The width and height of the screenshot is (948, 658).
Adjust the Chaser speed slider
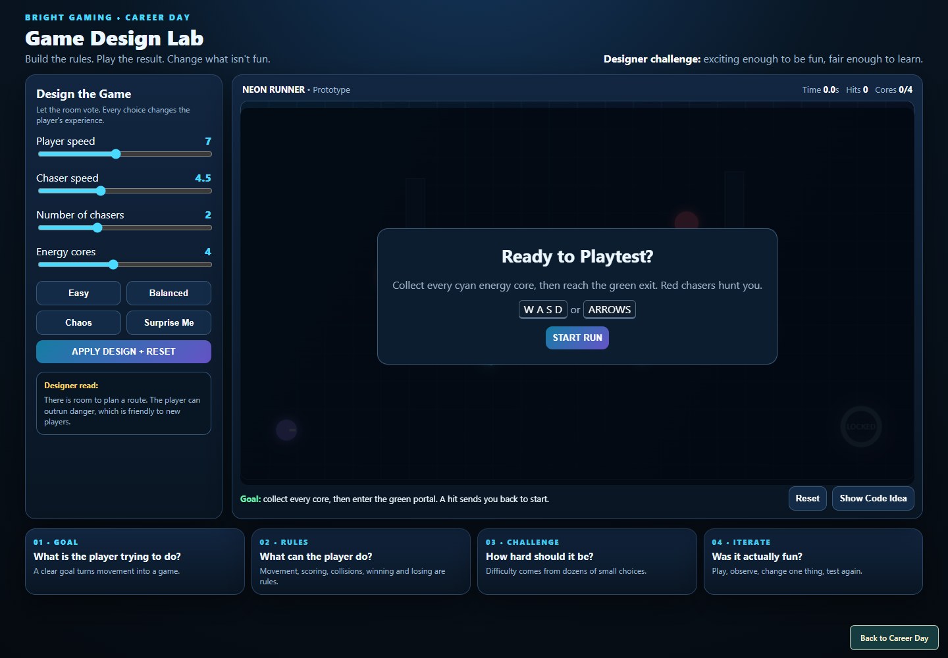point(125,191)
